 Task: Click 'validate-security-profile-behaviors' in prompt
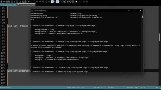(x=86, y=17)
